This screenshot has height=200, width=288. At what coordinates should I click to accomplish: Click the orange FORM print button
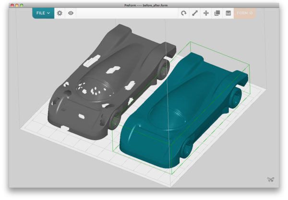(245, 13)
